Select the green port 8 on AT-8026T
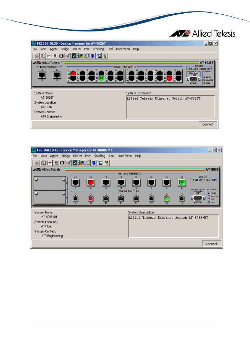The image size is (250, 354). click(x=101, y=78)
